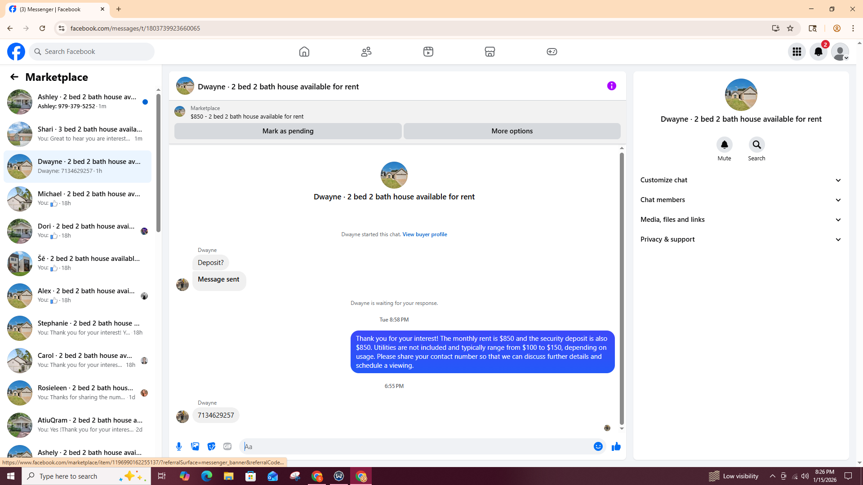Image resolution: width=863 pixels, height=485 pixels.
Task: Open the GIF picker
Action: click(x=227, y=446)
